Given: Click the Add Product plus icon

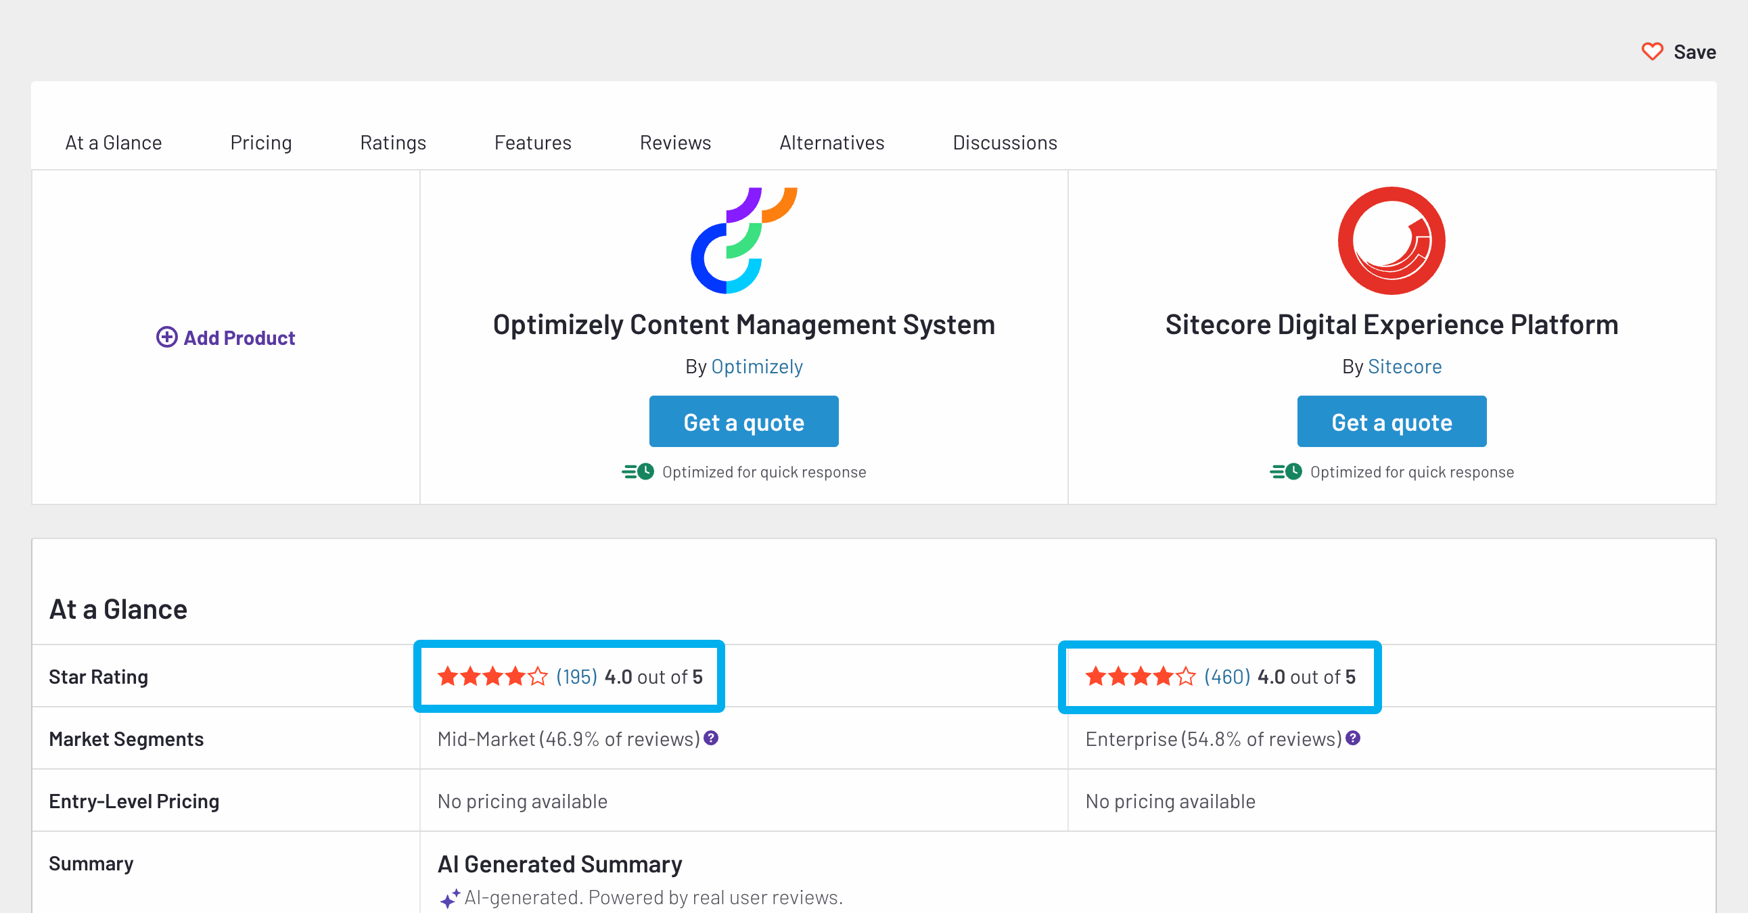Looking at the screenshot, I should (167, 337).
